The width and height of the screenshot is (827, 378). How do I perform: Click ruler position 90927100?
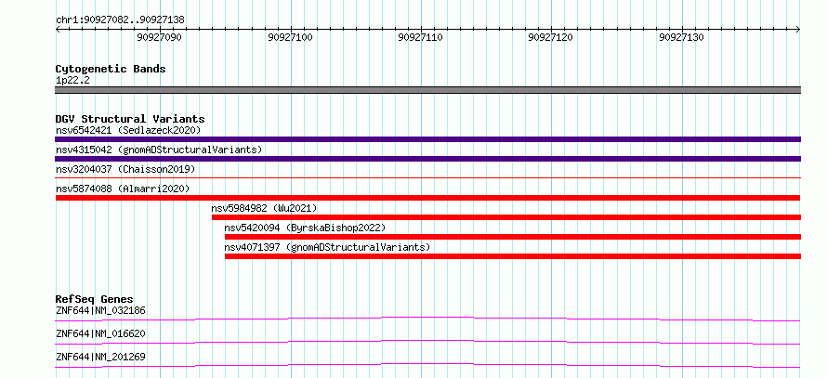290,37
